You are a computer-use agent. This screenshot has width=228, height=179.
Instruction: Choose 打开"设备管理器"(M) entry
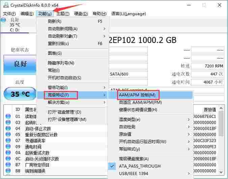click(x=73, y=120)
